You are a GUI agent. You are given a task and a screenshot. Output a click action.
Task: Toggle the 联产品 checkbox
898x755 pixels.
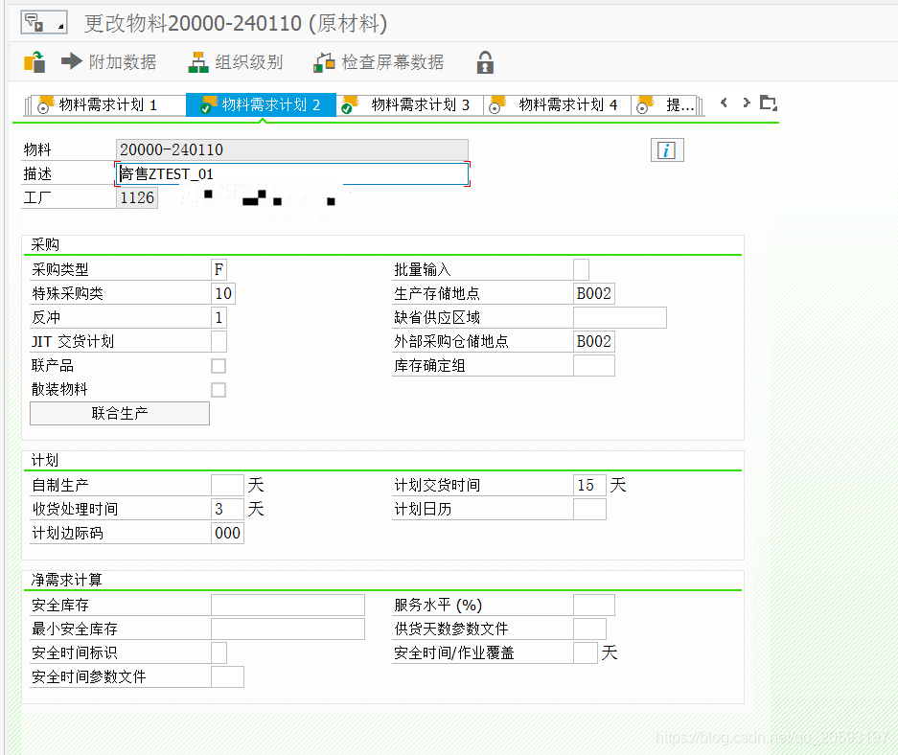coord(219,366)
